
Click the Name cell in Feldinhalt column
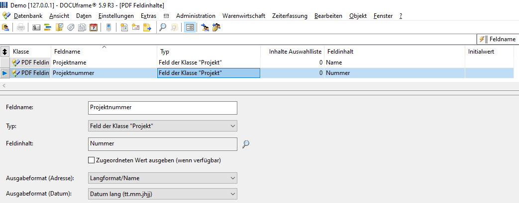(x=395, y=63)
